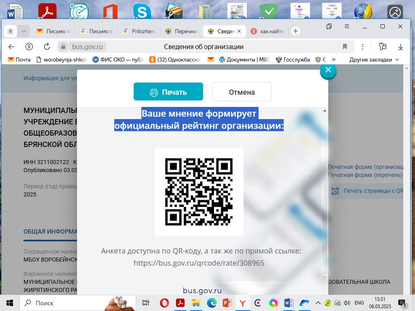This screenshot has height=311, width=415.
Task: Open the Skype desktop shortcut
Action: coord(142,11)
